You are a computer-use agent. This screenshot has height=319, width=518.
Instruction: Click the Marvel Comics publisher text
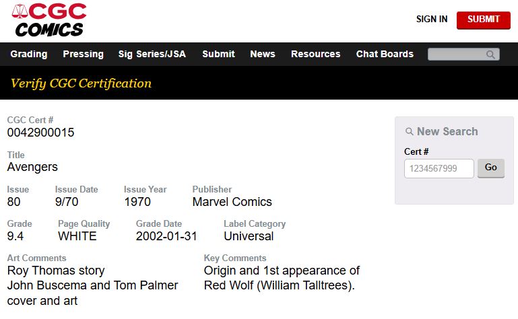232,202
